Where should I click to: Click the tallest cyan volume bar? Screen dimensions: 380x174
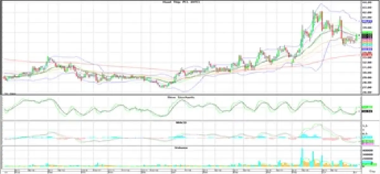[x=302, y=156]
